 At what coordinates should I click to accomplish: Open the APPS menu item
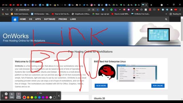click(38, 19)
